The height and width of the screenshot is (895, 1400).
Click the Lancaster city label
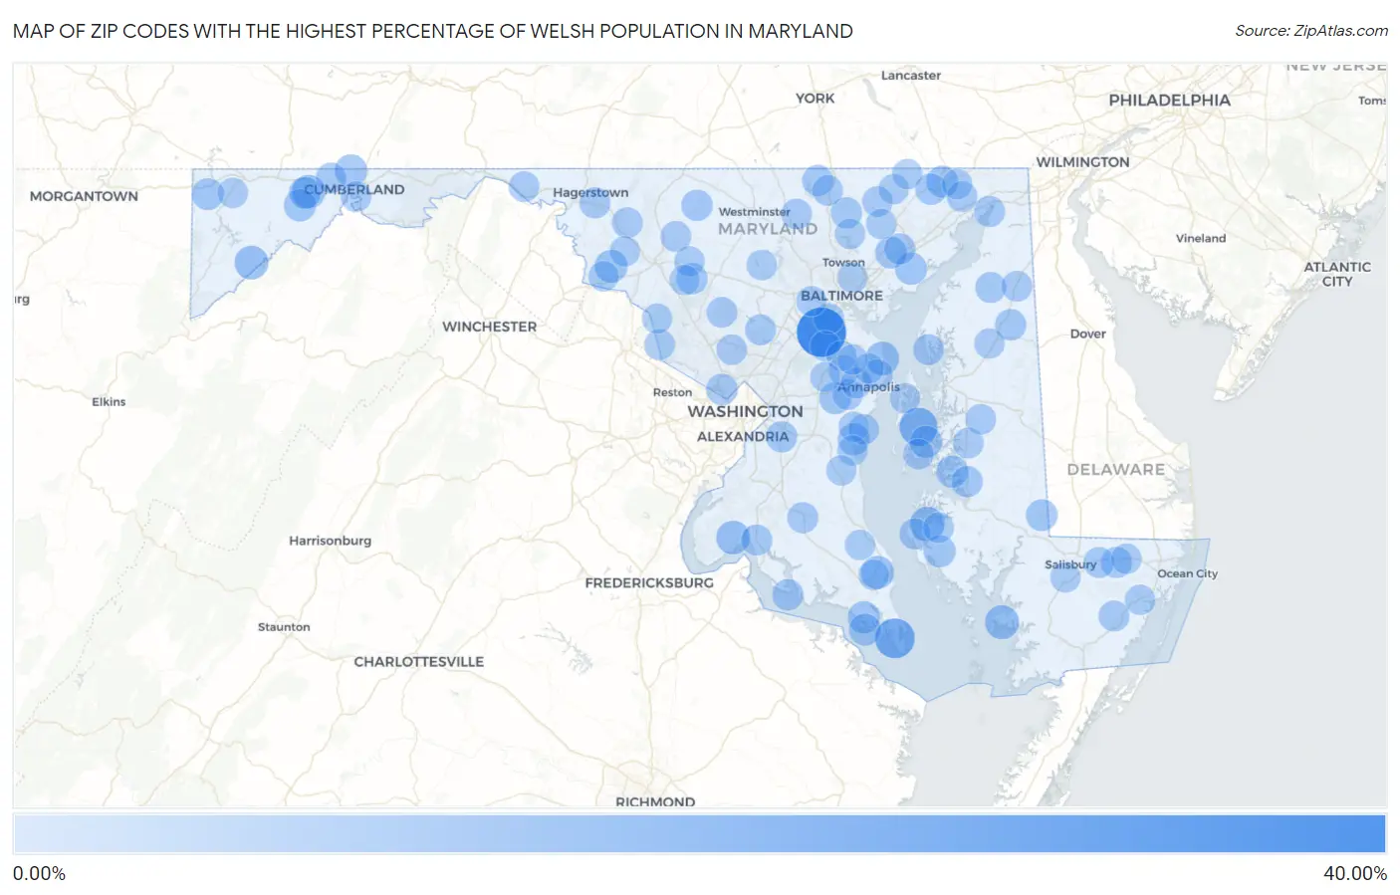[x=910, y=76]
